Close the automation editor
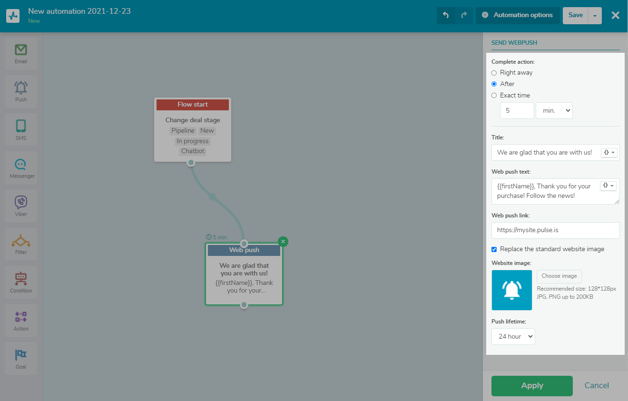Screen dimensions: 628x401 point(616,15)
